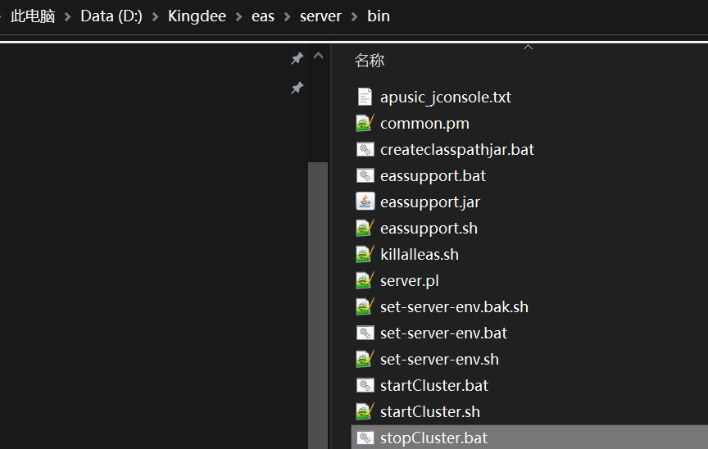Click the navigation pane scrollbar thumb
Viewport: 708px width, 449px height.
pos(318,305)
